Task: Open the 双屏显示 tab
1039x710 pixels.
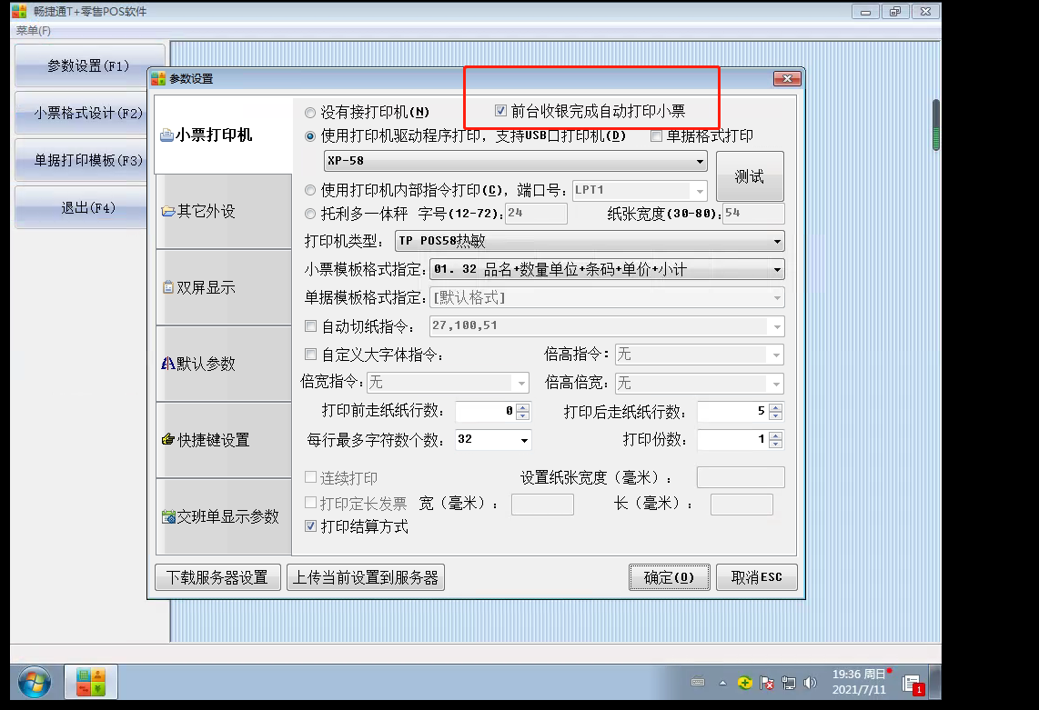Action: coord(223,287)
